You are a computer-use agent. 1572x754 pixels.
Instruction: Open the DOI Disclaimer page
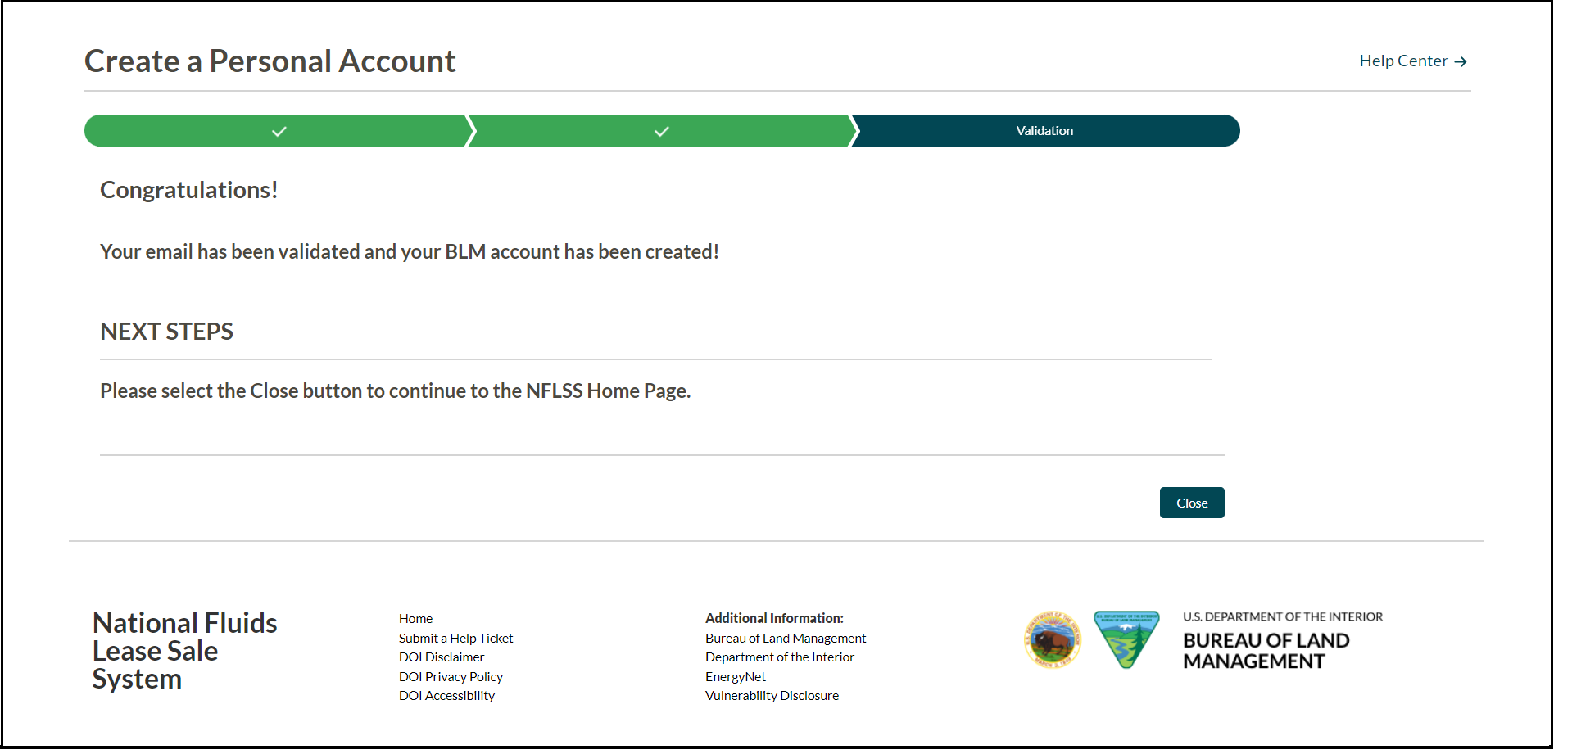tap(441, 657)
